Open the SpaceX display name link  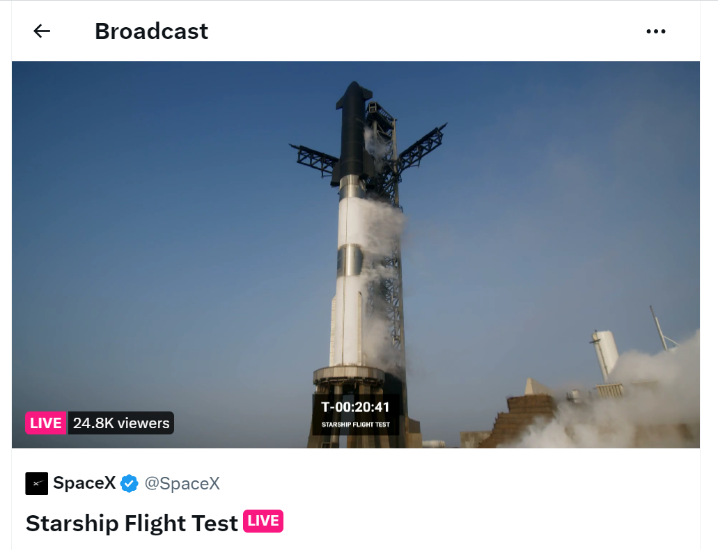click(x=85, y=482)
